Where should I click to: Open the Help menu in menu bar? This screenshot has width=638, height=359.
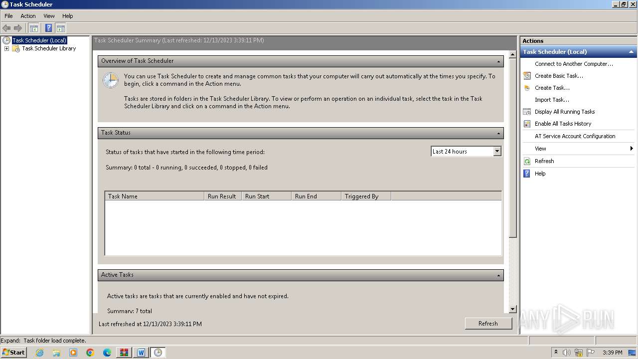pos(68,16)
